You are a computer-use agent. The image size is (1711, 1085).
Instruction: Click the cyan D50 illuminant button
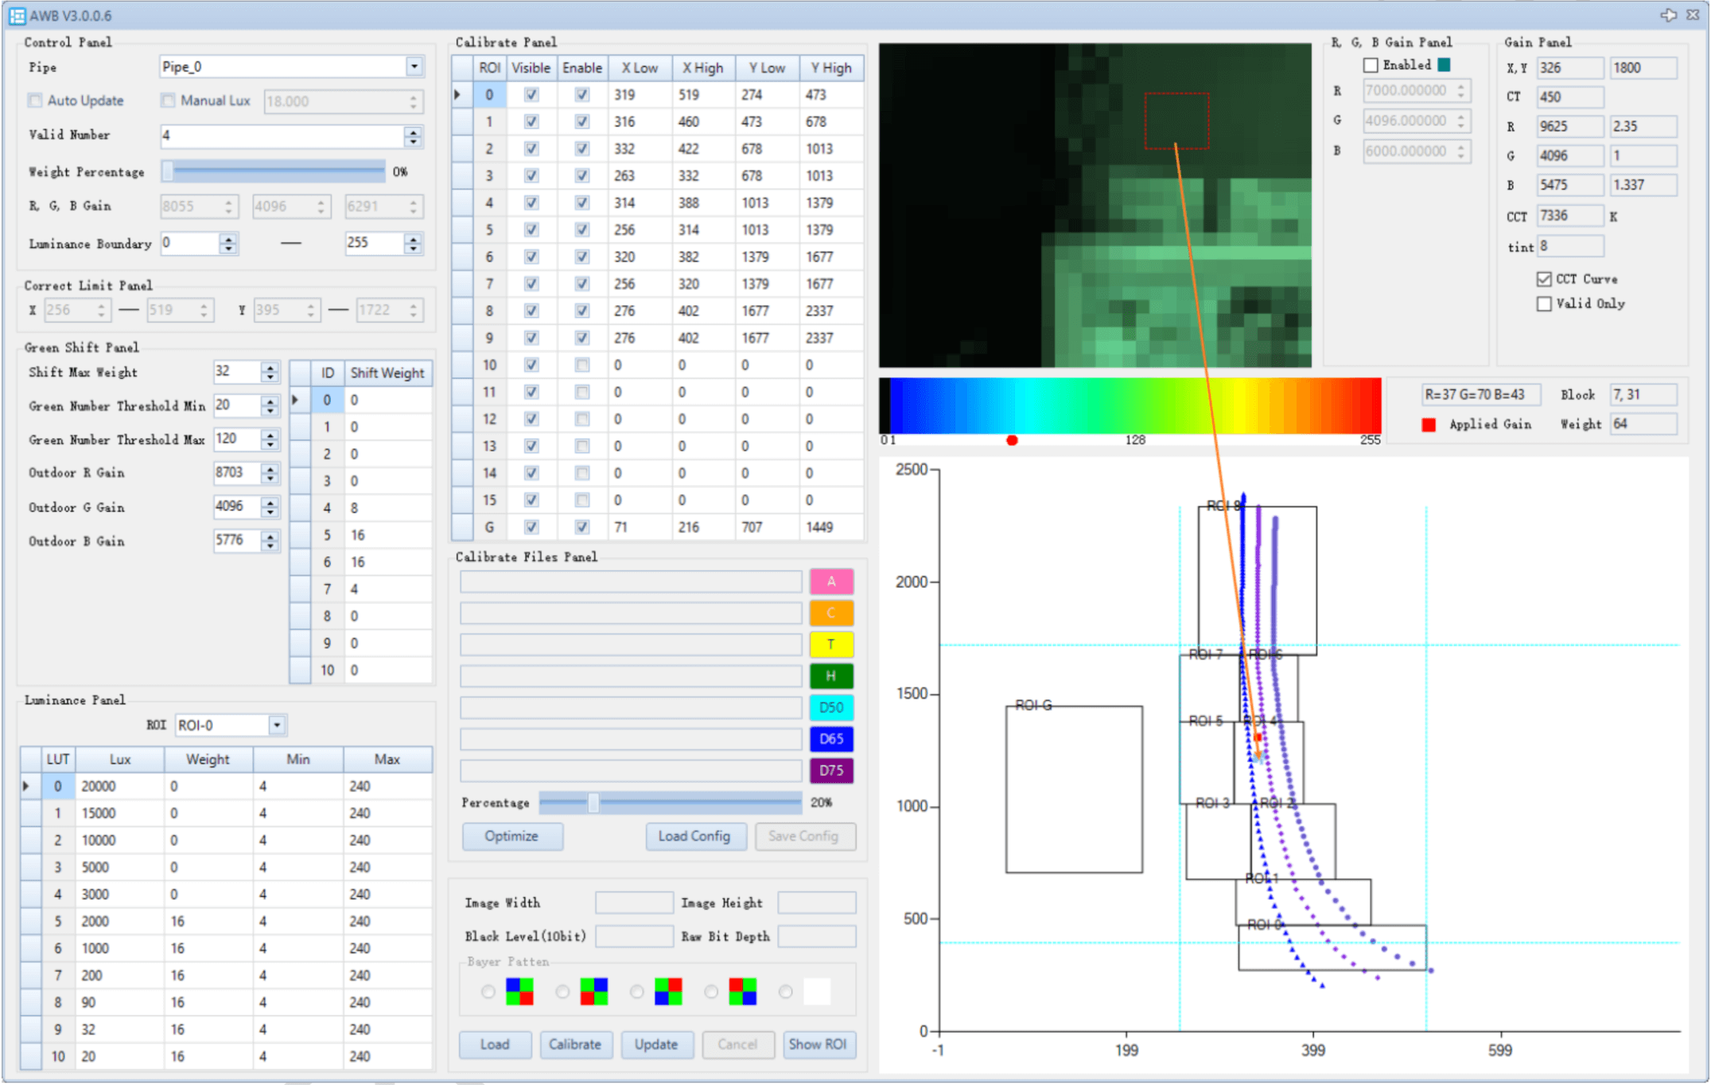[x=831, y=707]
